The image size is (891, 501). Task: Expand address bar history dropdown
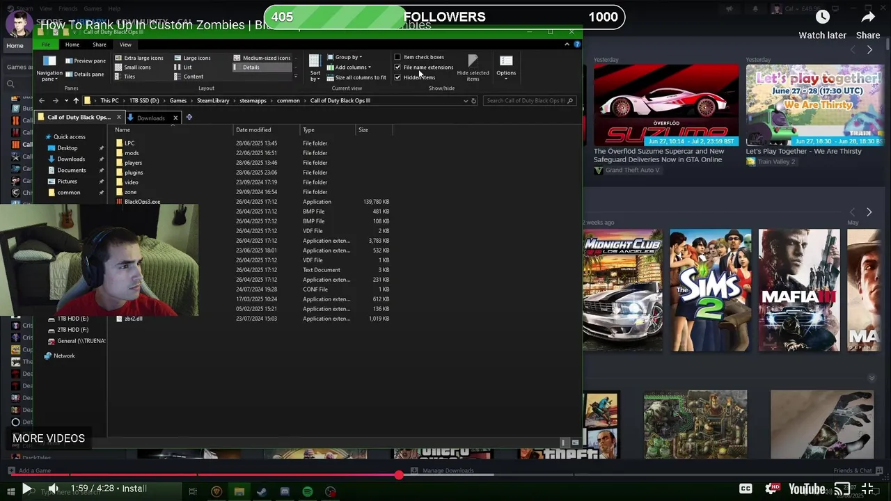tap(466, 101)
